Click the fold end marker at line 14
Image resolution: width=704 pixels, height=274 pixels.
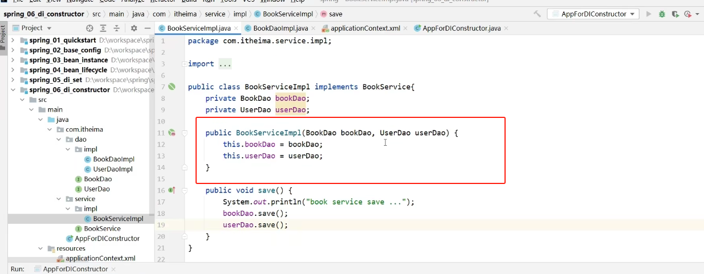[185, 167]
